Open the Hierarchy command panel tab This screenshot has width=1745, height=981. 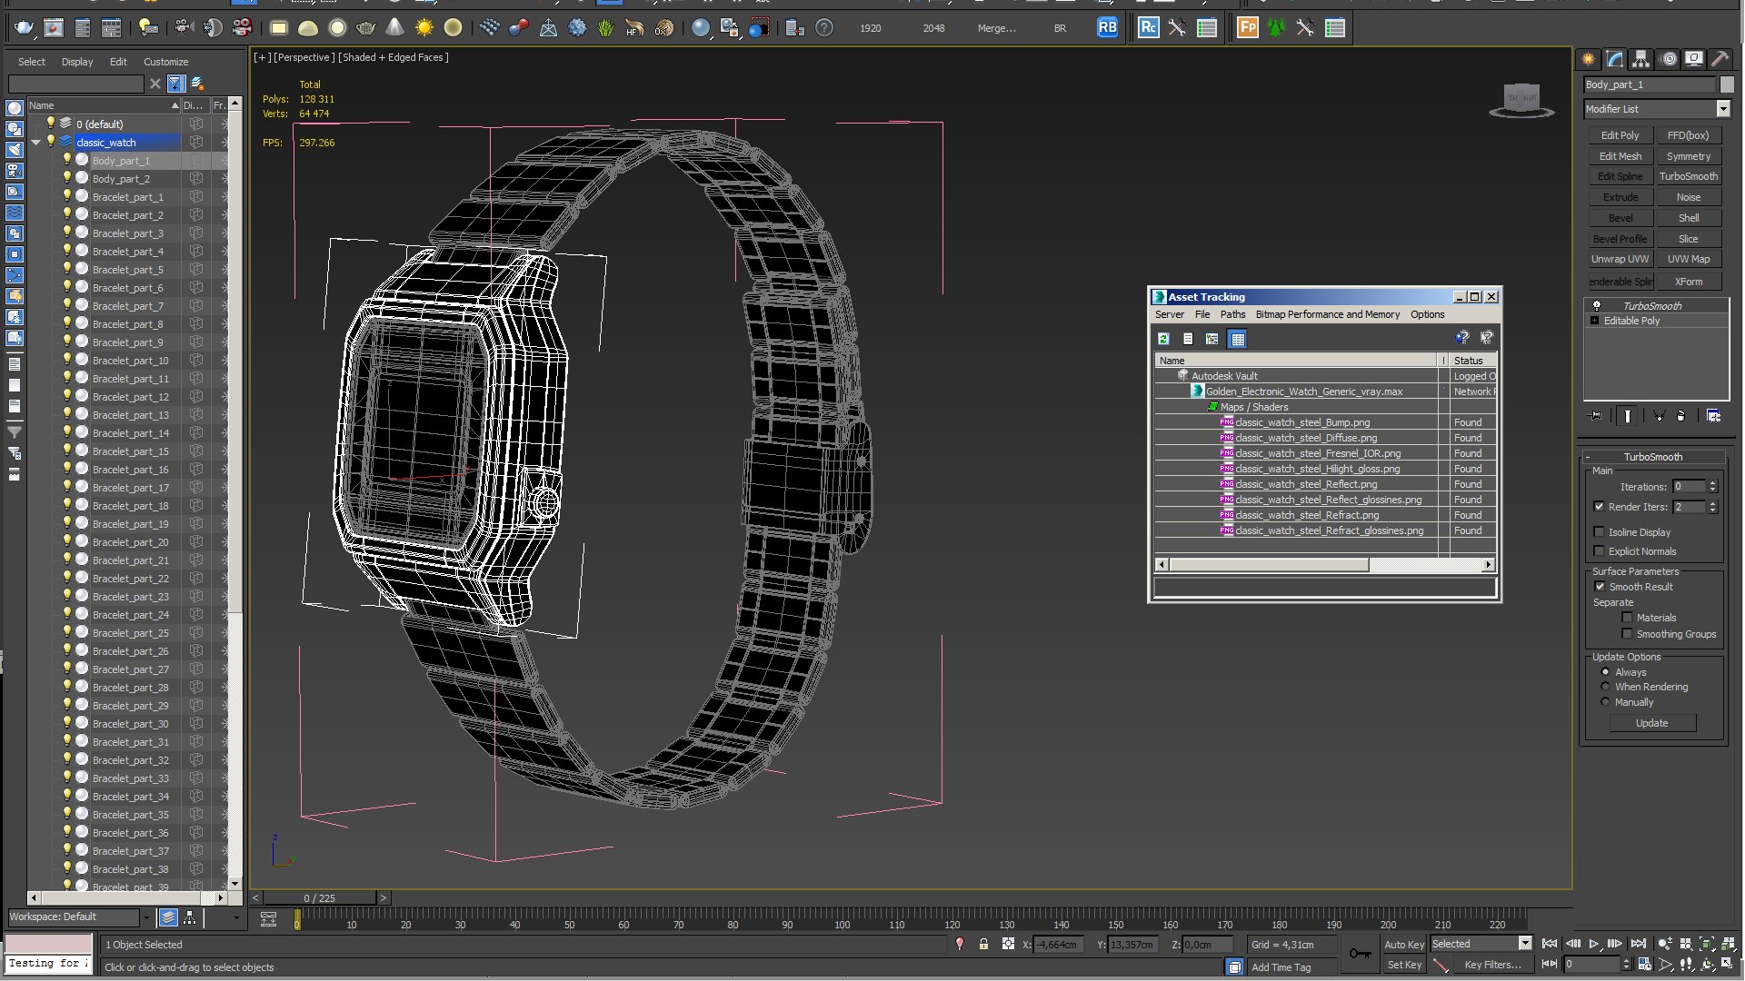point(1641,59)
